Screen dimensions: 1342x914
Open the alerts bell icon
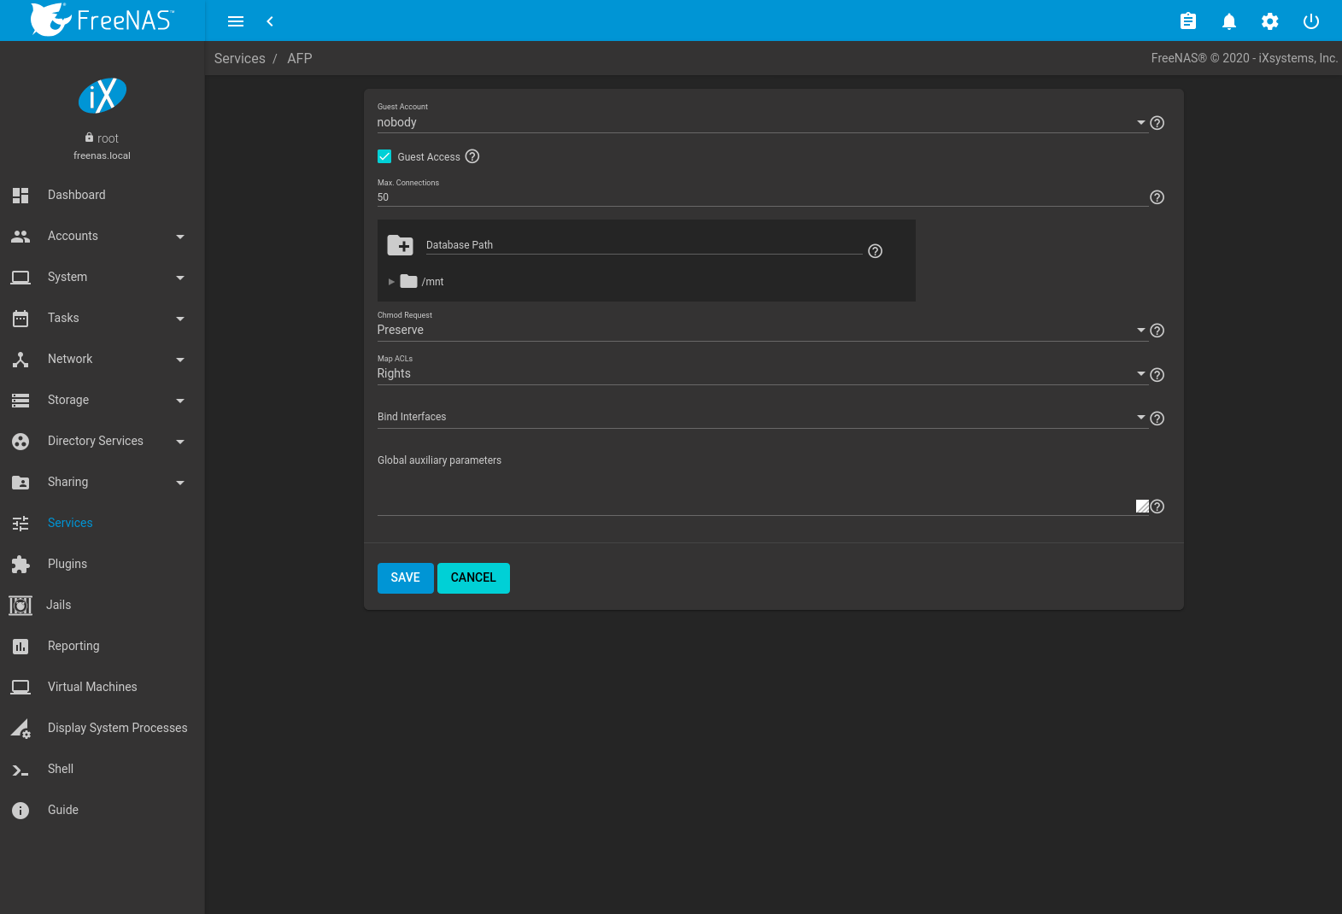pos(1228,21)
